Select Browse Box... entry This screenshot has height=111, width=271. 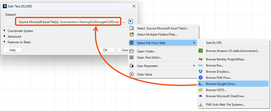point(233,65)
